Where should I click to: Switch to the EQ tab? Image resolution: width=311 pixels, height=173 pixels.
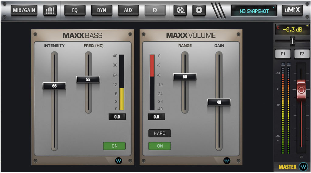pyautogui.click(x=75, y=10)
